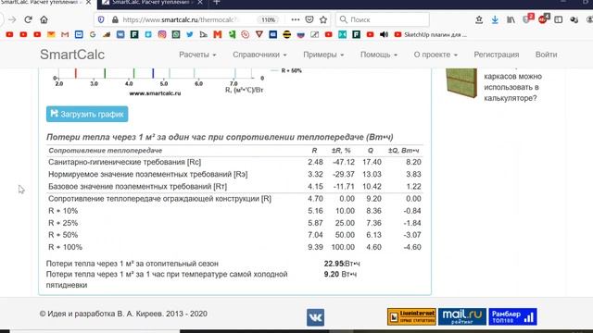Reload the current page

[28, 19]
